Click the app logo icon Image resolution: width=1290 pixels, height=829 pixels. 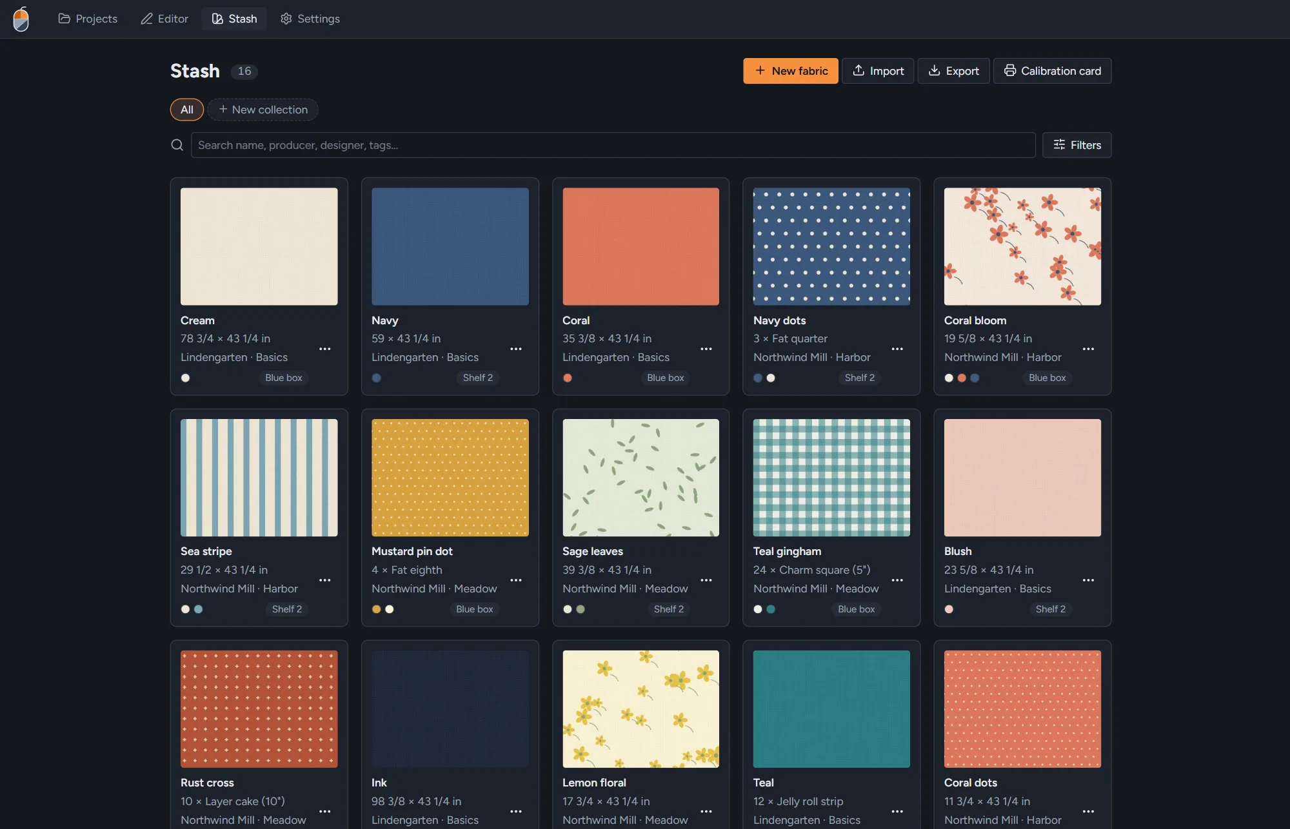coord(21,19)
